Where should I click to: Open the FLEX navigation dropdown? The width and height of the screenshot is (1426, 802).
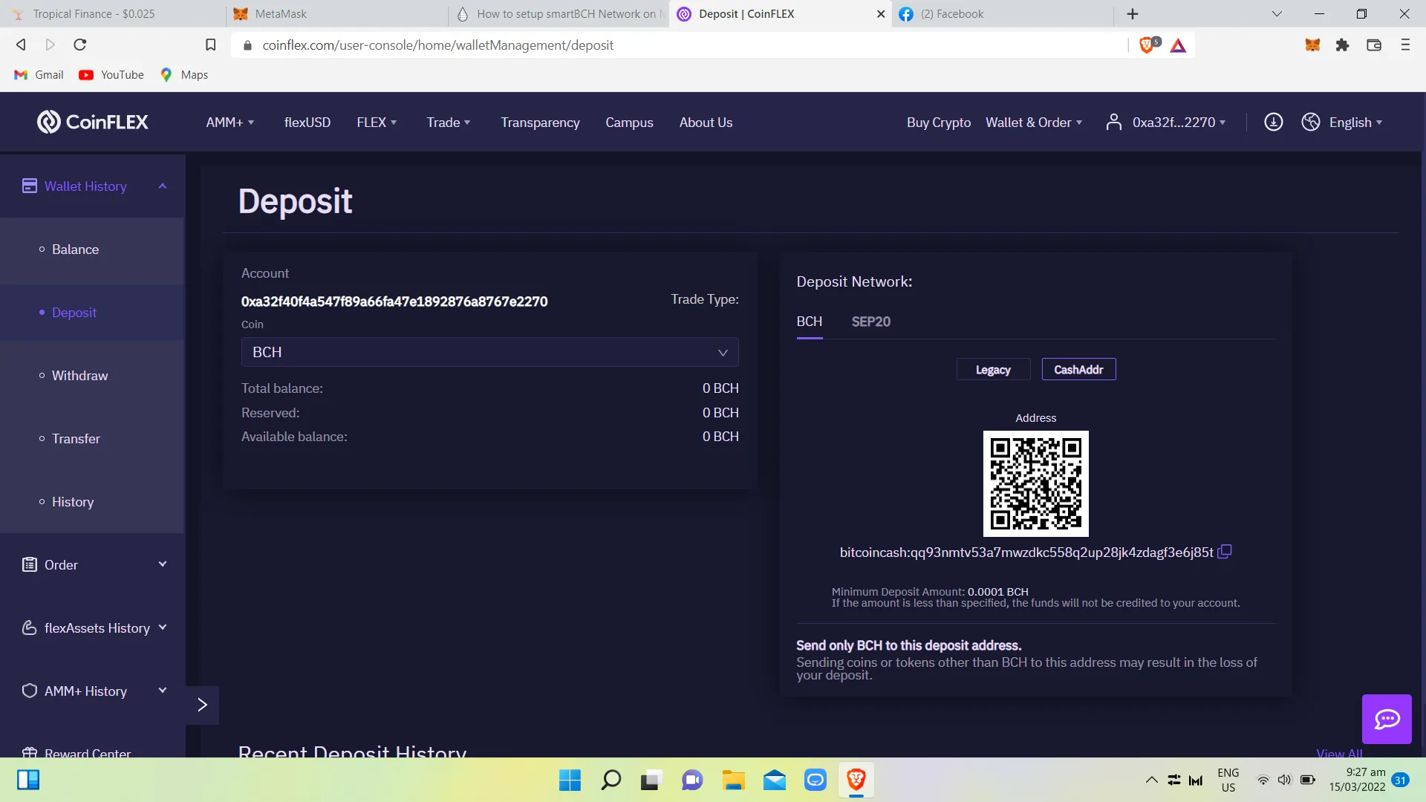click(377, 123)
